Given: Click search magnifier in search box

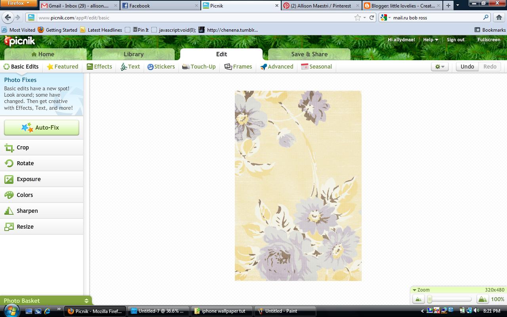Looking at the screenshot, I should (486, 17).
